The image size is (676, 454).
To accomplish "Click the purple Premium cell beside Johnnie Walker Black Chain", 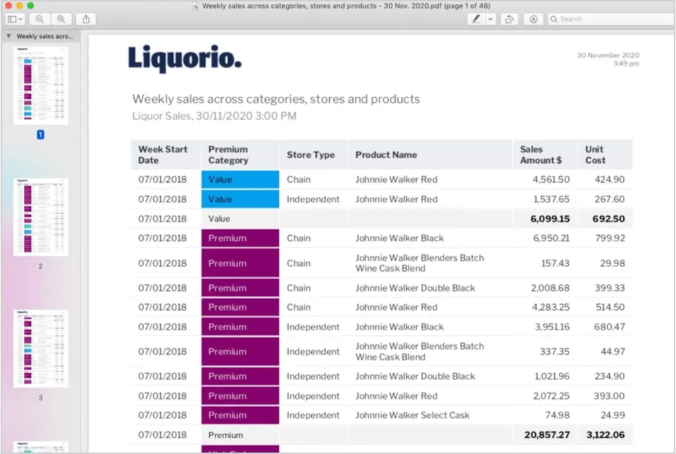I will [x=240, y=238].
